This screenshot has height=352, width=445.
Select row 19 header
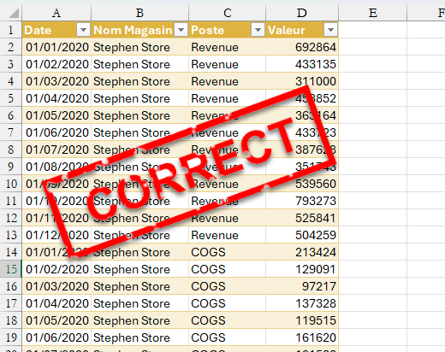(x=11, y=337)
